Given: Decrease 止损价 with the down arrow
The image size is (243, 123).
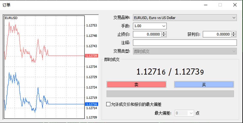Looking at the screenshot, I should (x=164, y=36).
